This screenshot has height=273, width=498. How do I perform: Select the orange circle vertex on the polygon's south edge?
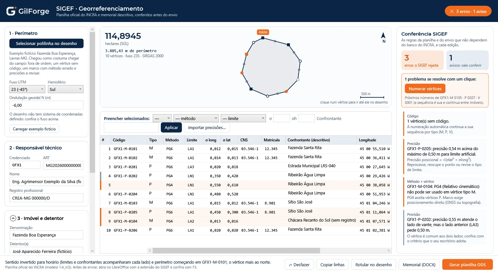point(286,92)
